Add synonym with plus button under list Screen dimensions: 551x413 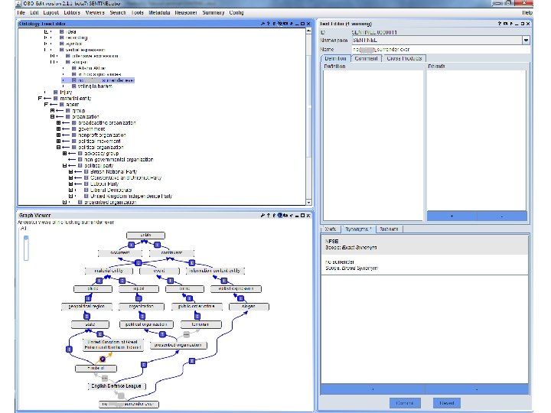(x=373, y=389)
